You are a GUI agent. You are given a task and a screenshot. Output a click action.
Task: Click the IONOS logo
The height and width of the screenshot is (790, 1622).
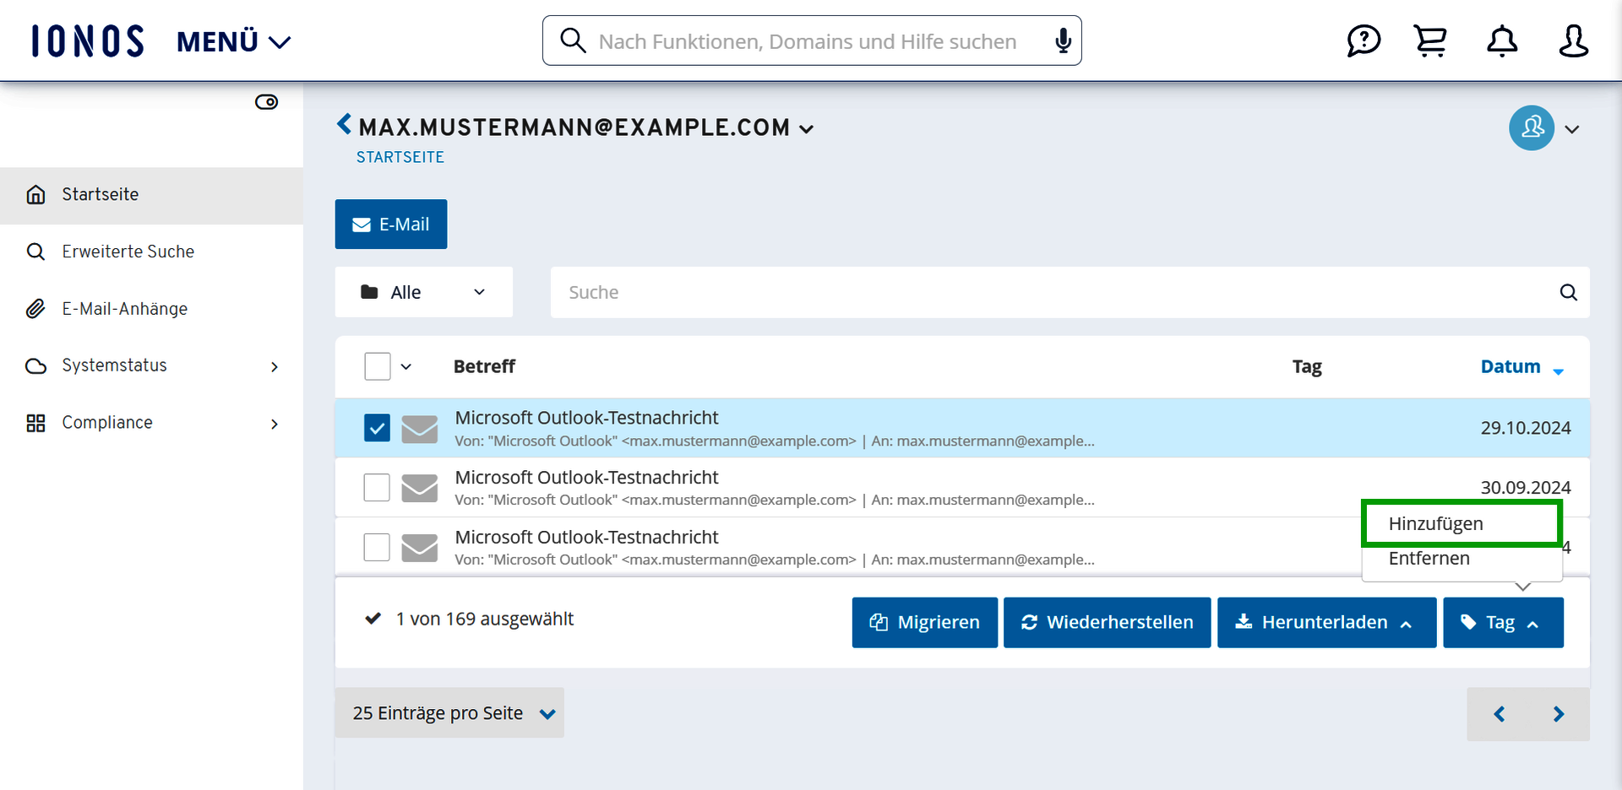click(88, 41)
